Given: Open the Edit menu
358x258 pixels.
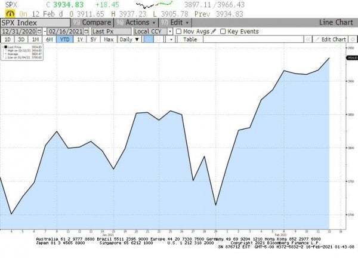Looking at the screenshot, I should pyautogui.click(x=177, y=22).
